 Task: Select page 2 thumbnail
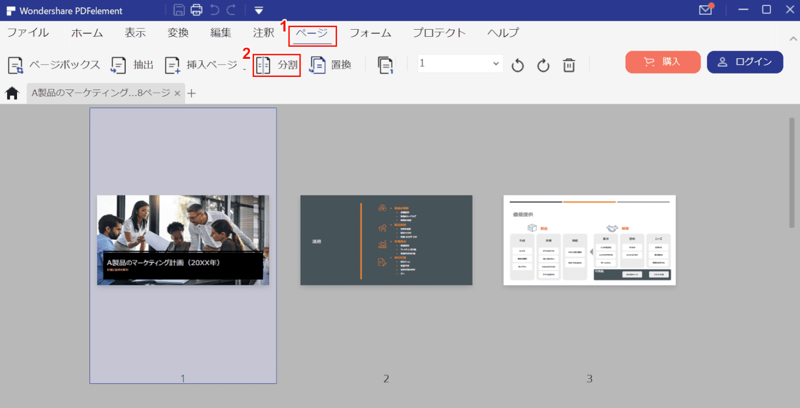[x=386, y=240]
